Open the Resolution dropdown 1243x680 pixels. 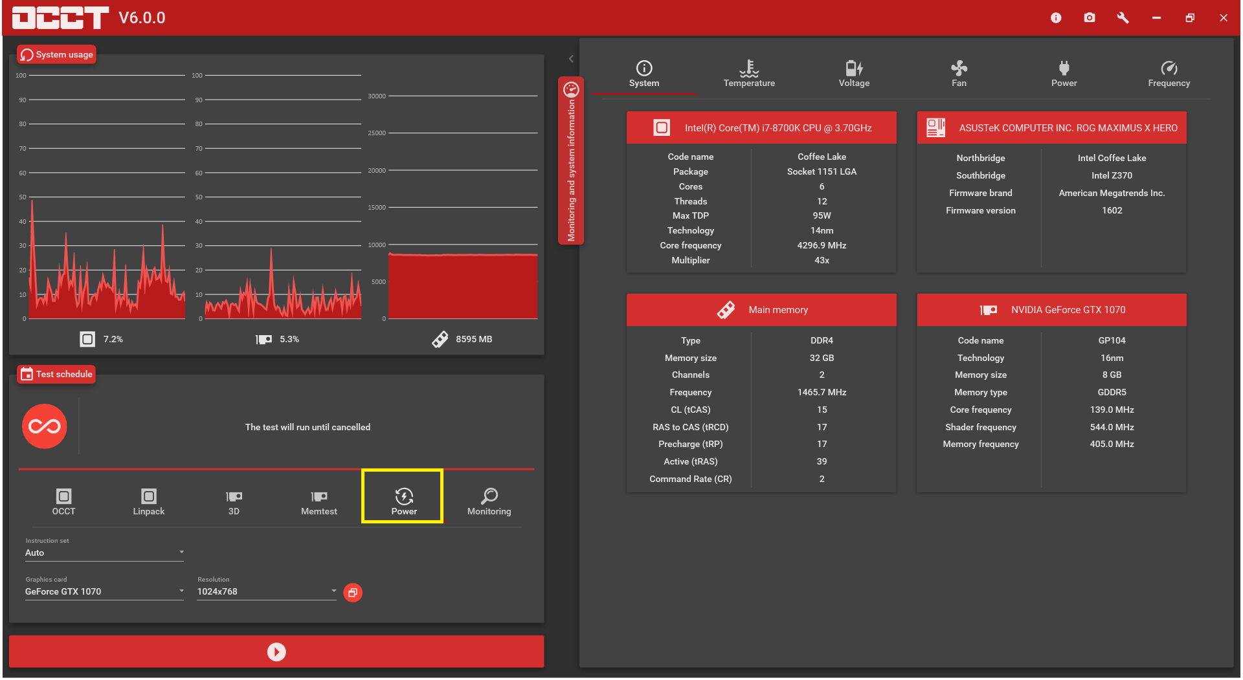(x=267, y=591)
